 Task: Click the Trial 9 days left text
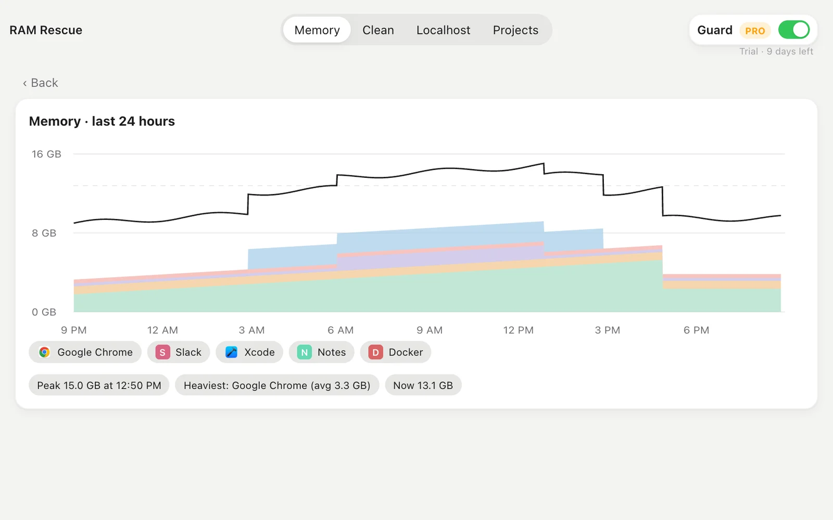[x=776, y=51]
